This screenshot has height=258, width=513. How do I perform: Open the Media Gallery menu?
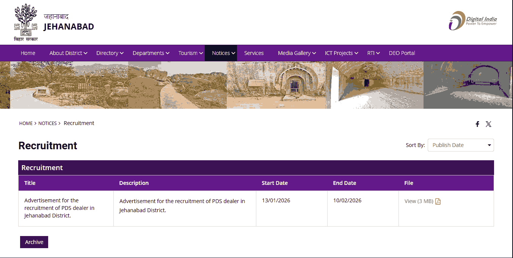pyautogui.click(x=295, y=53)
